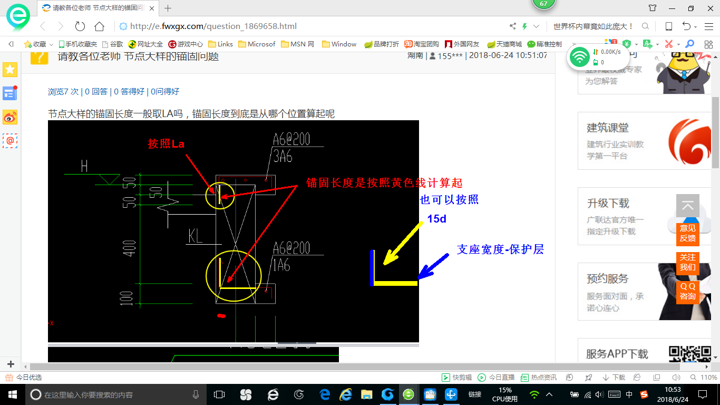Open the 网址大全 bookmark

coord(146,44)
